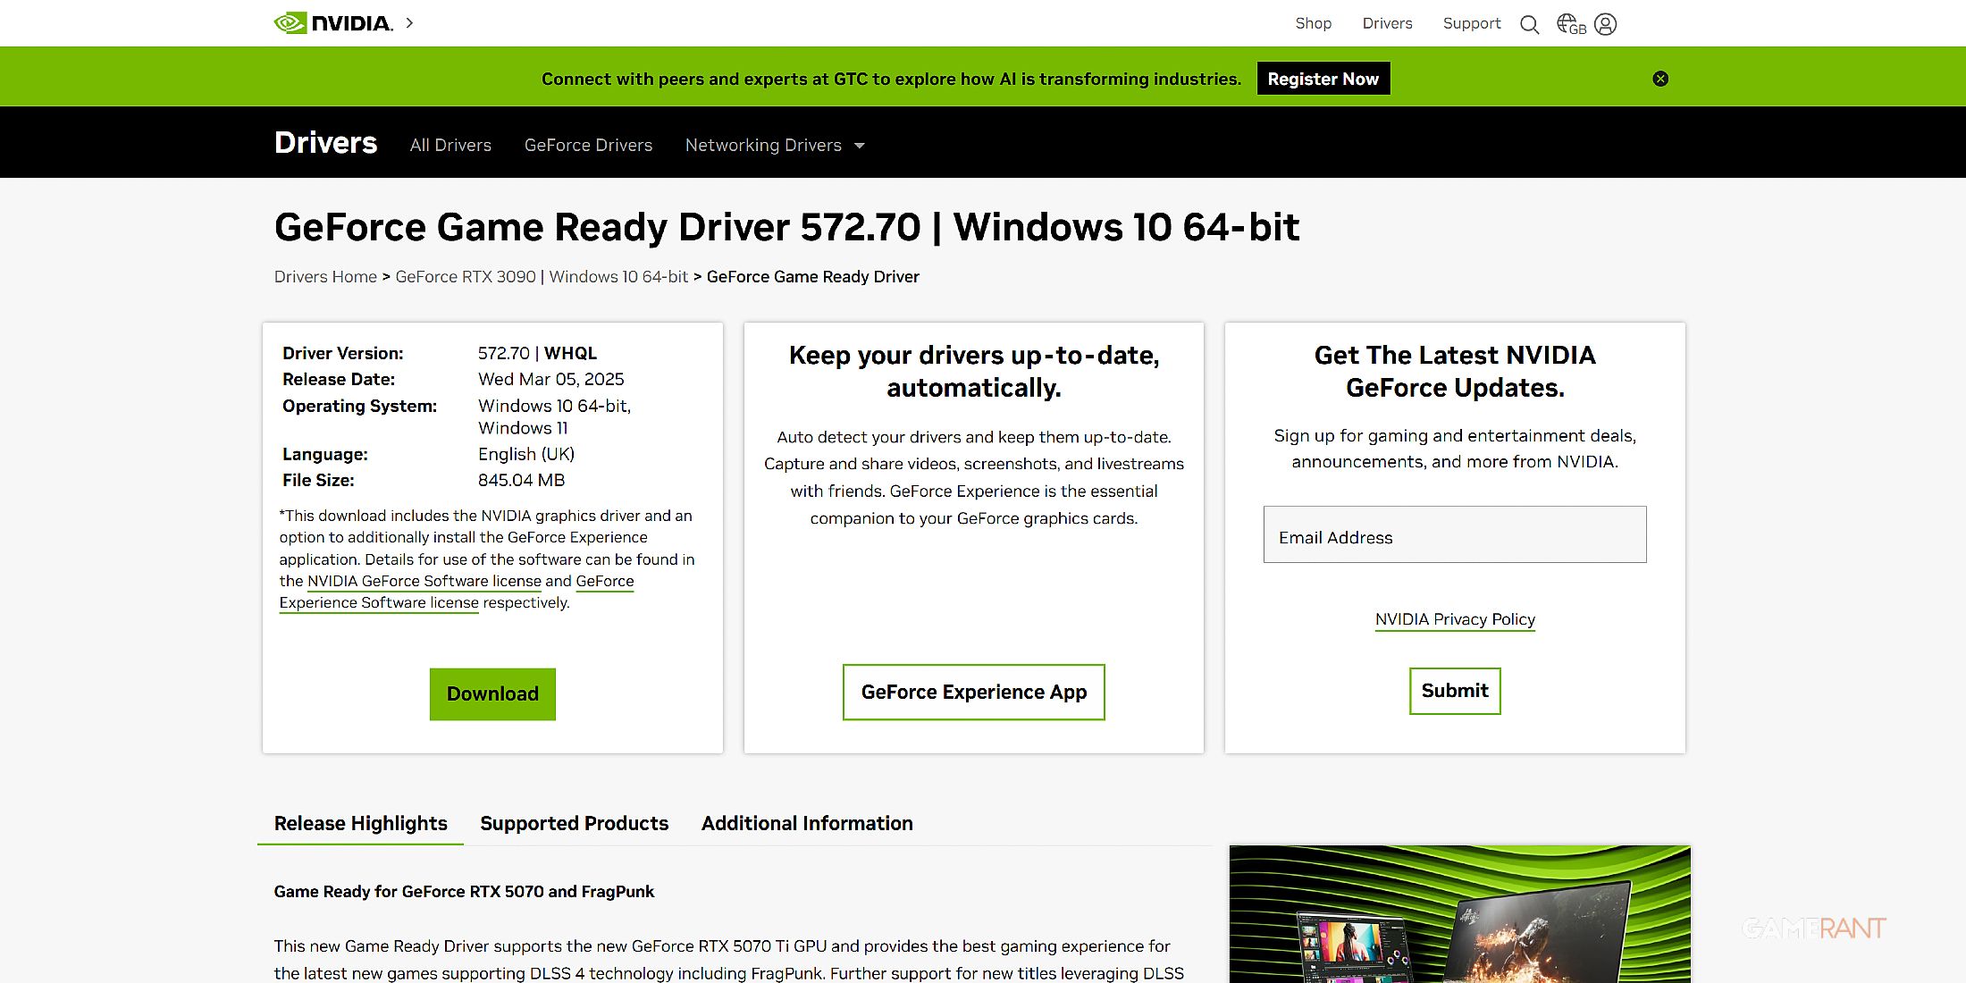Switch to the Additional Information tab
The height and width of the screenshot is (983, 1966).
806,823
